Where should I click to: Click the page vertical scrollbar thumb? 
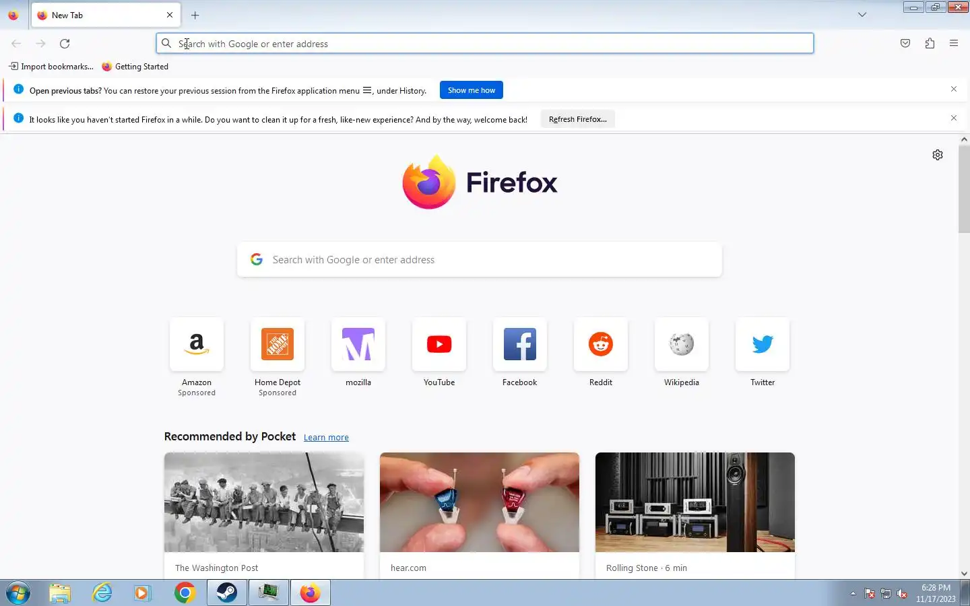964,189
